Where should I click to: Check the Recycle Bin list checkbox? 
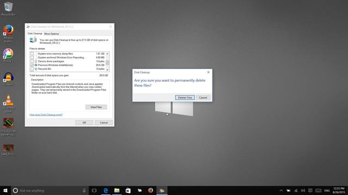pos(32,69)
